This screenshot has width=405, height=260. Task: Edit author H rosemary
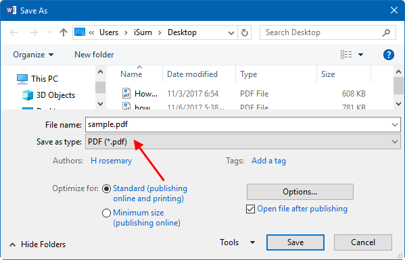click(112, 161)
